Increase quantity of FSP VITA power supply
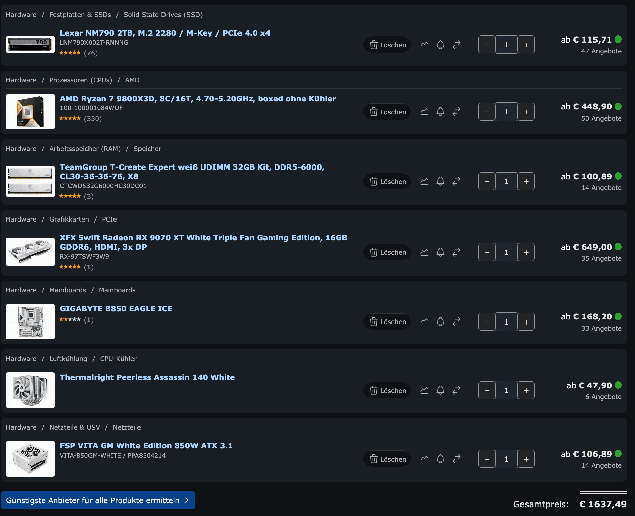This screenshot has width=635, height=516. click(526, 459)
